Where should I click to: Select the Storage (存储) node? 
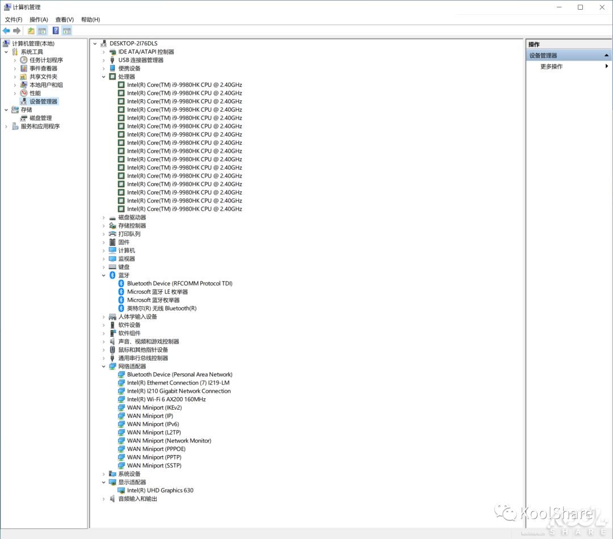(26, 110)
